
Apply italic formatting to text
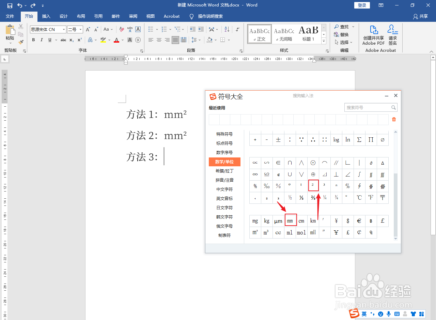(41, 40)
